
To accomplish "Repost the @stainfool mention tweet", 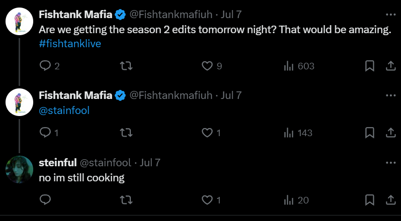I will tap(126, 133).
